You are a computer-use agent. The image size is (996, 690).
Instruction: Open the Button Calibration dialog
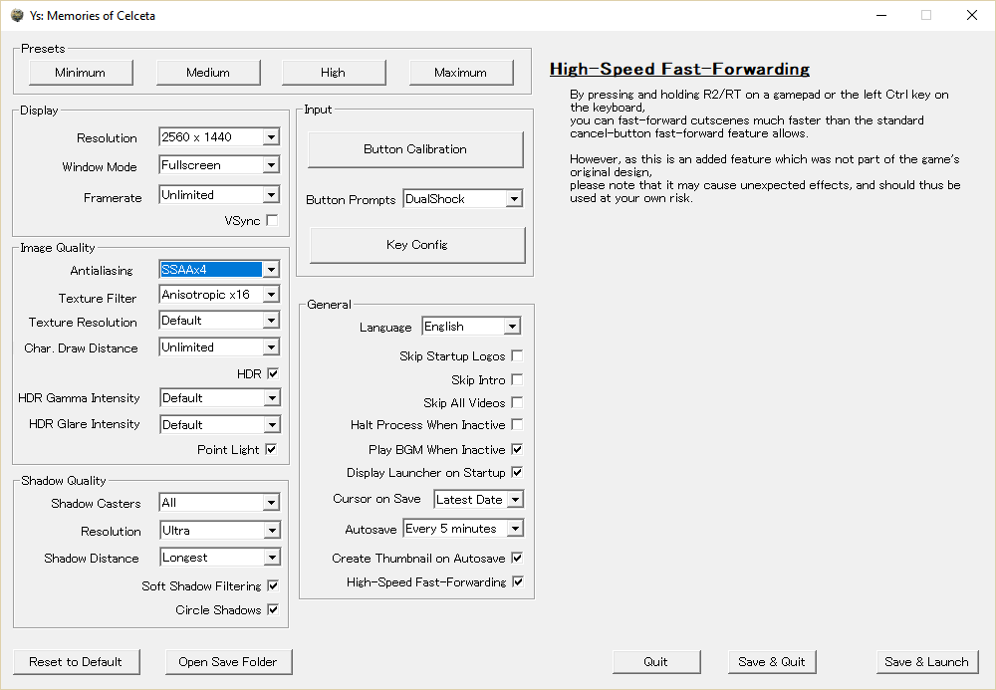[415, 149]
